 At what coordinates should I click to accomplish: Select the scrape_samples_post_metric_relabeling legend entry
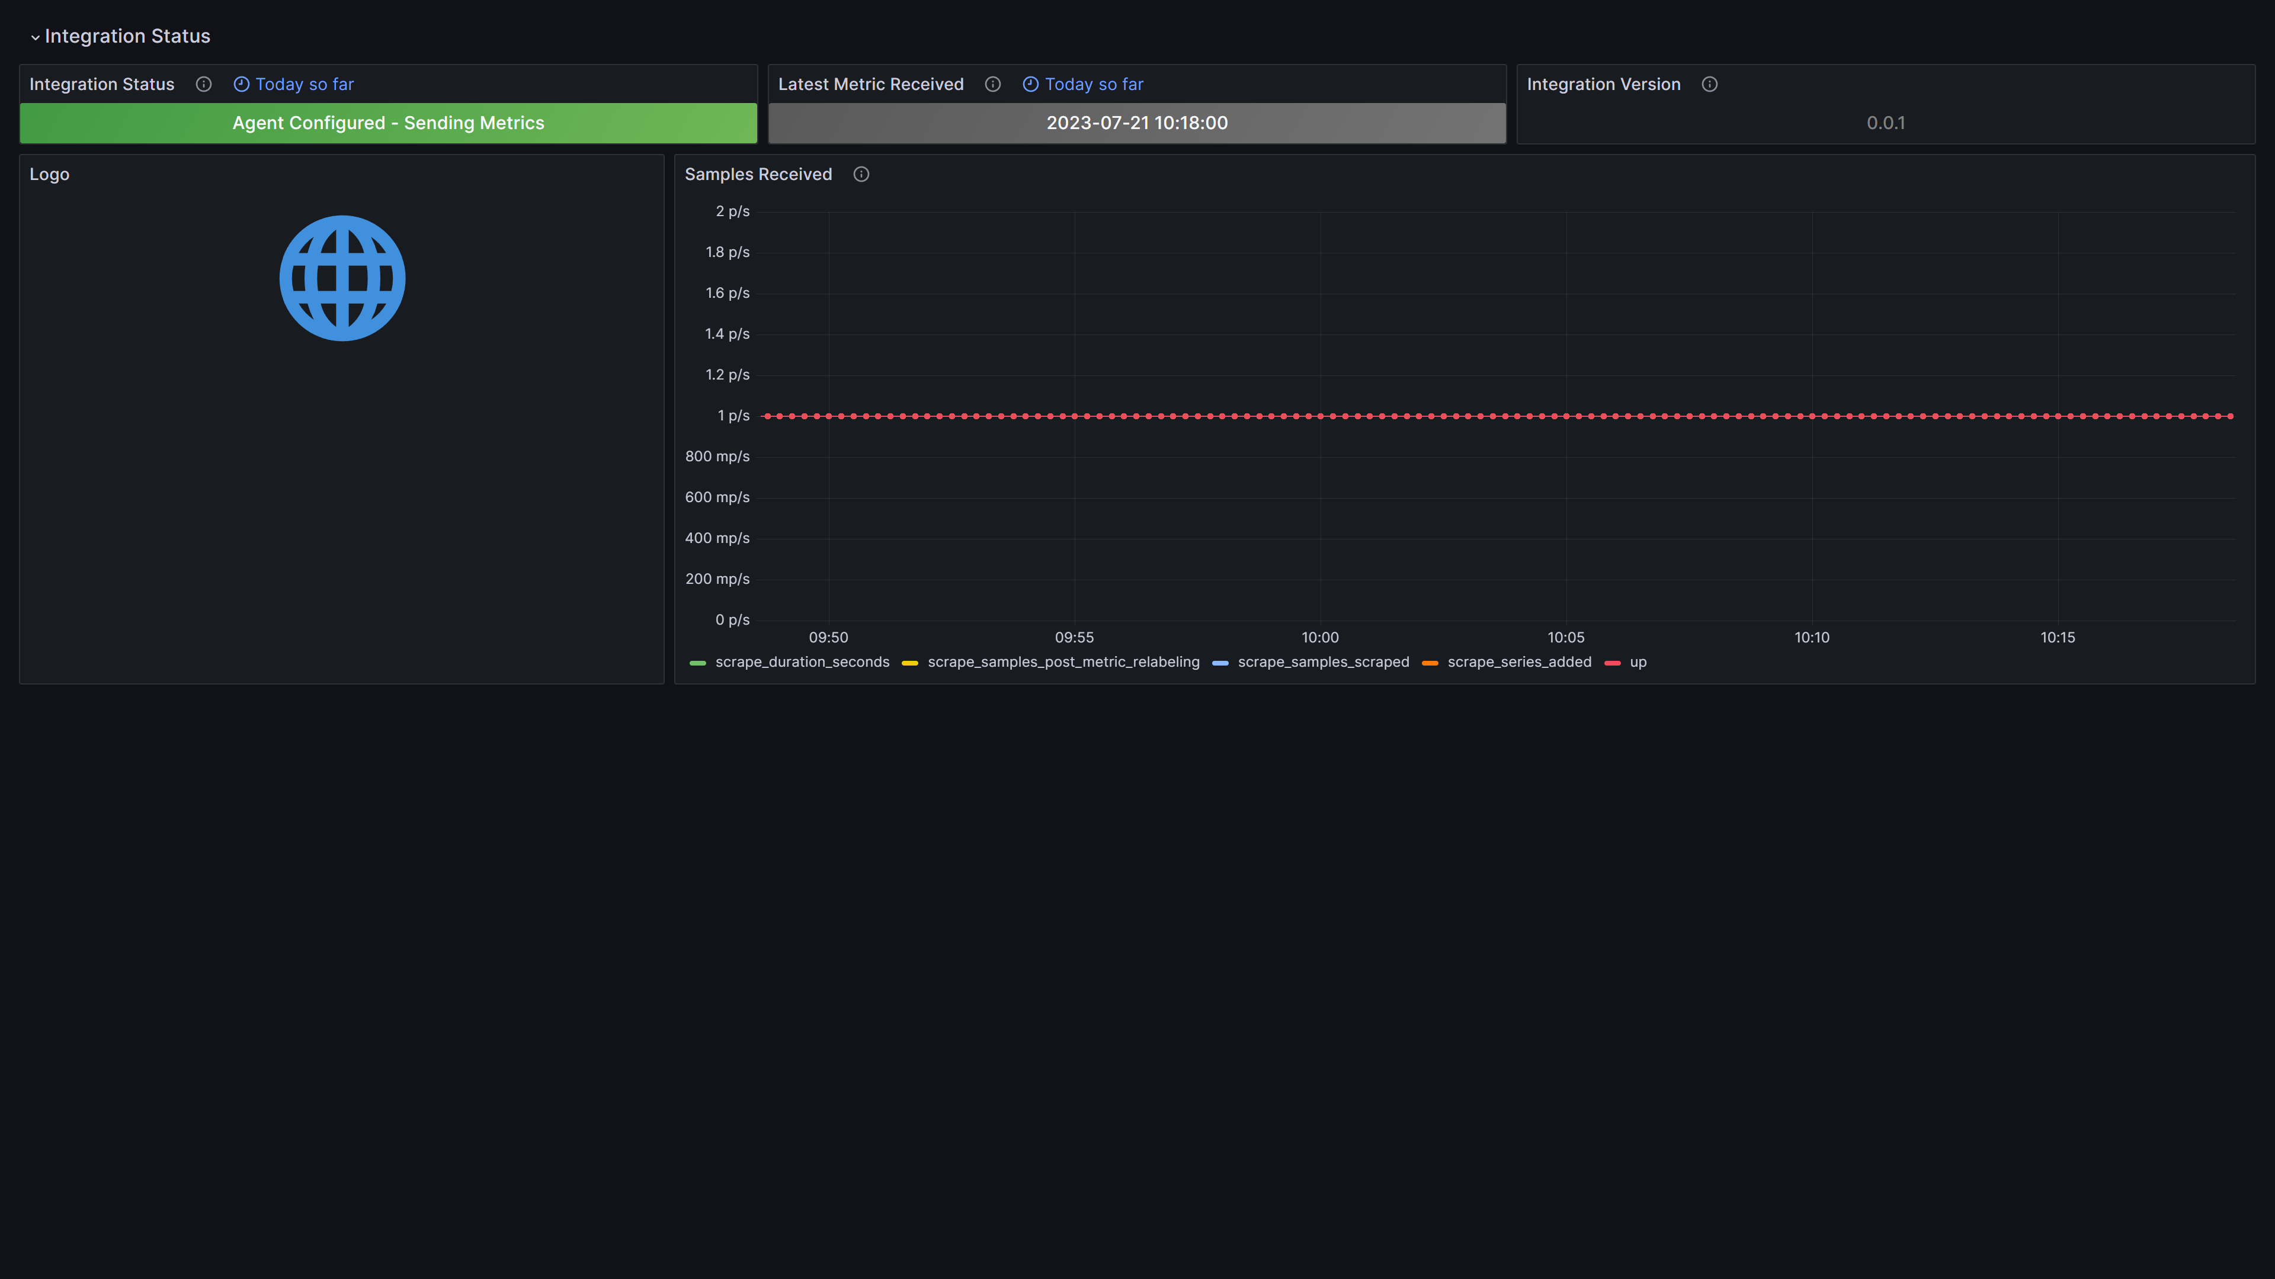click(x=1063, y=662)
